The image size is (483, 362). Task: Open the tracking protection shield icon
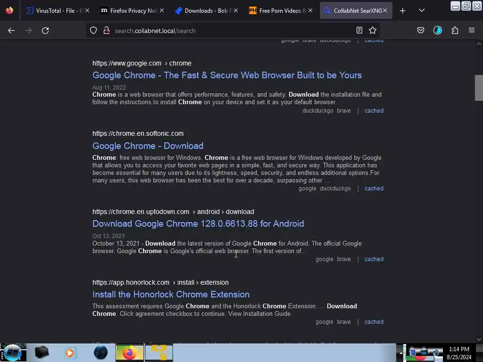(93, 31)
